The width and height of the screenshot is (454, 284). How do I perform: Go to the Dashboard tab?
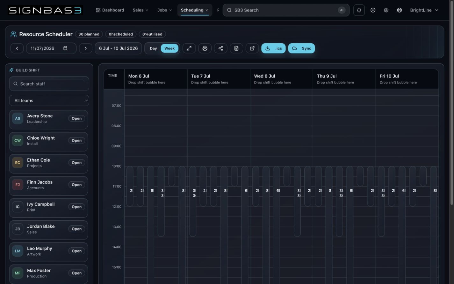click(x=110, y=10)
